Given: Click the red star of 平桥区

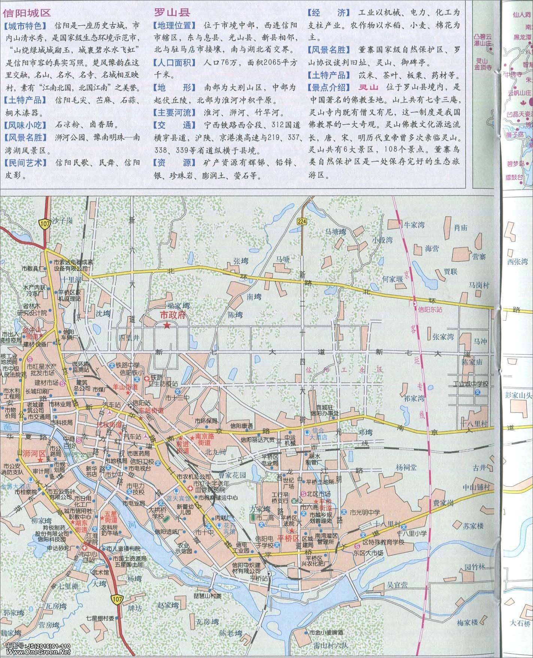Looking at the screenshot, I should pos(292,531).
